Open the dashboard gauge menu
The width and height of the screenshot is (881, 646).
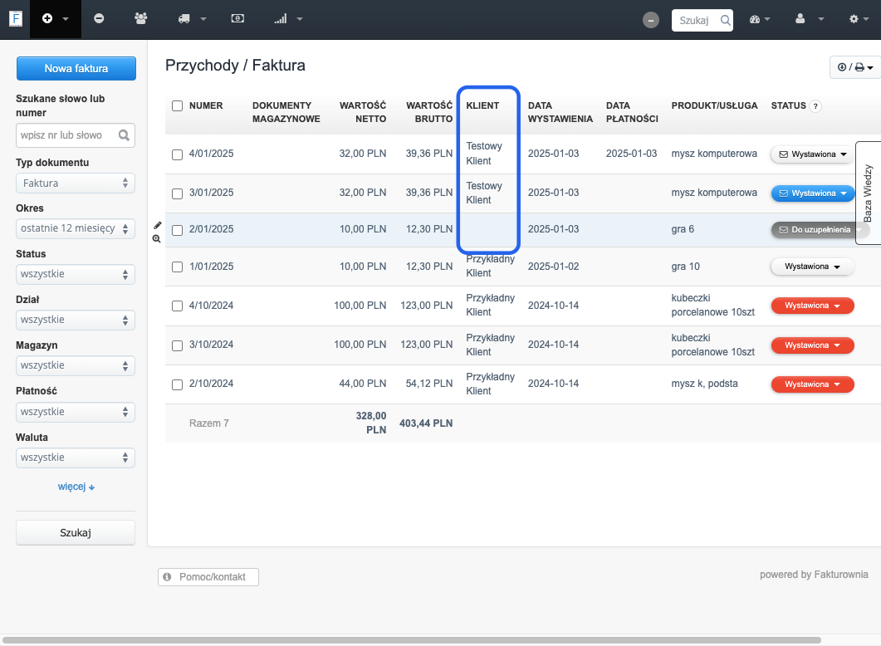(x=760, y=19)
